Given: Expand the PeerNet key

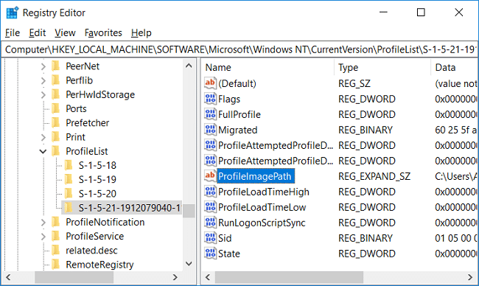Looking at the screenshot, I should click(43, 66).
